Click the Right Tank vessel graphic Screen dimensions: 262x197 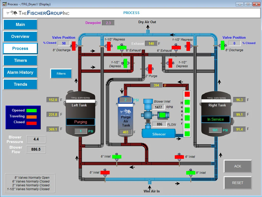216,114
